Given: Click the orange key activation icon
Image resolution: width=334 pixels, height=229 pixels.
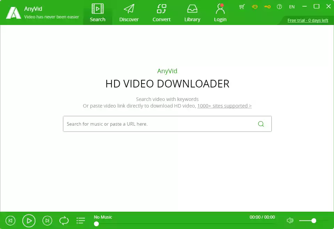Looking at the screenshot, I should click(x=267, y=7).
